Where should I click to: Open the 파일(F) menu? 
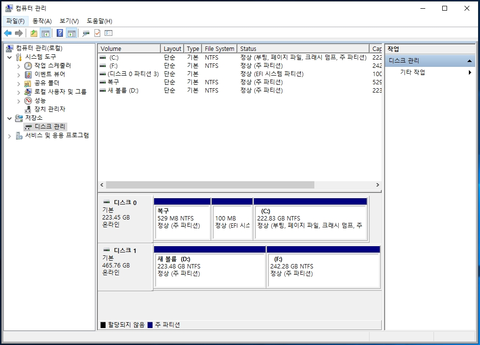(15, 21)
